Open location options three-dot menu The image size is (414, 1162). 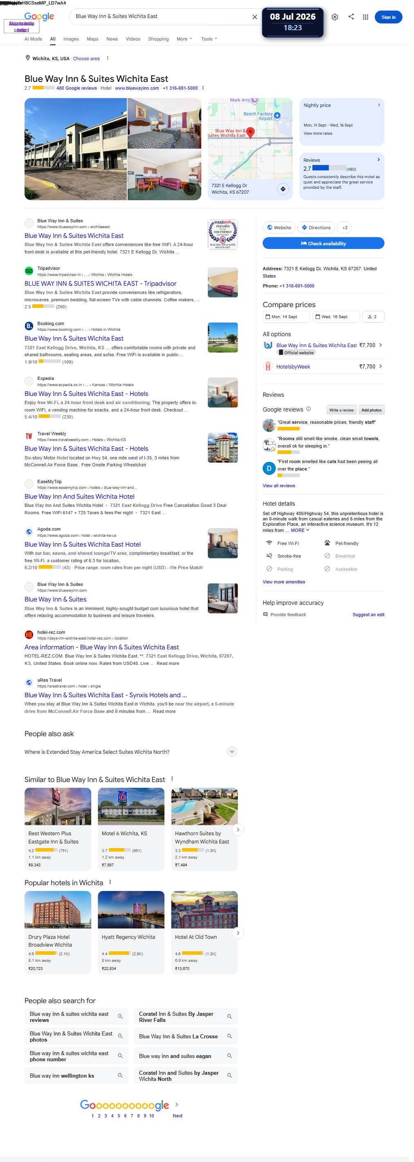108,59
